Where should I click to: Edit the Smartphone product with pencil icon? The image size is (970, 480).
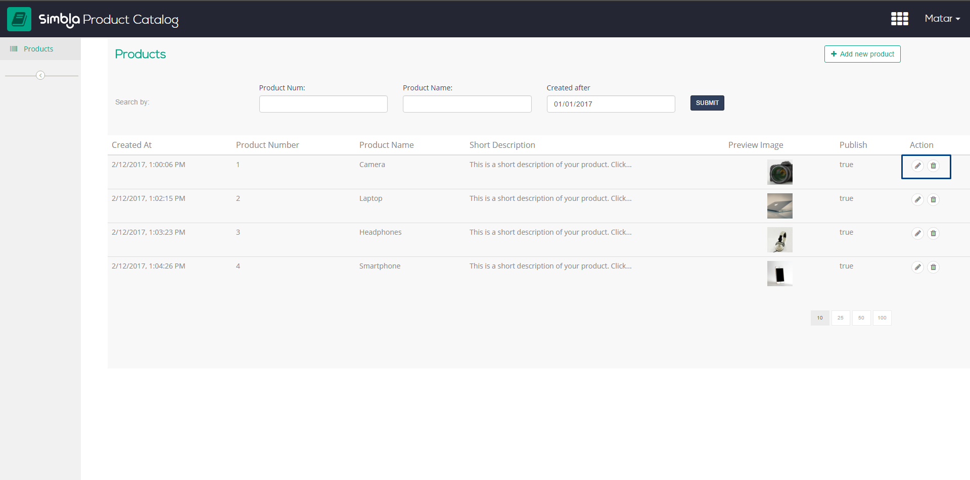click(917, 267)
